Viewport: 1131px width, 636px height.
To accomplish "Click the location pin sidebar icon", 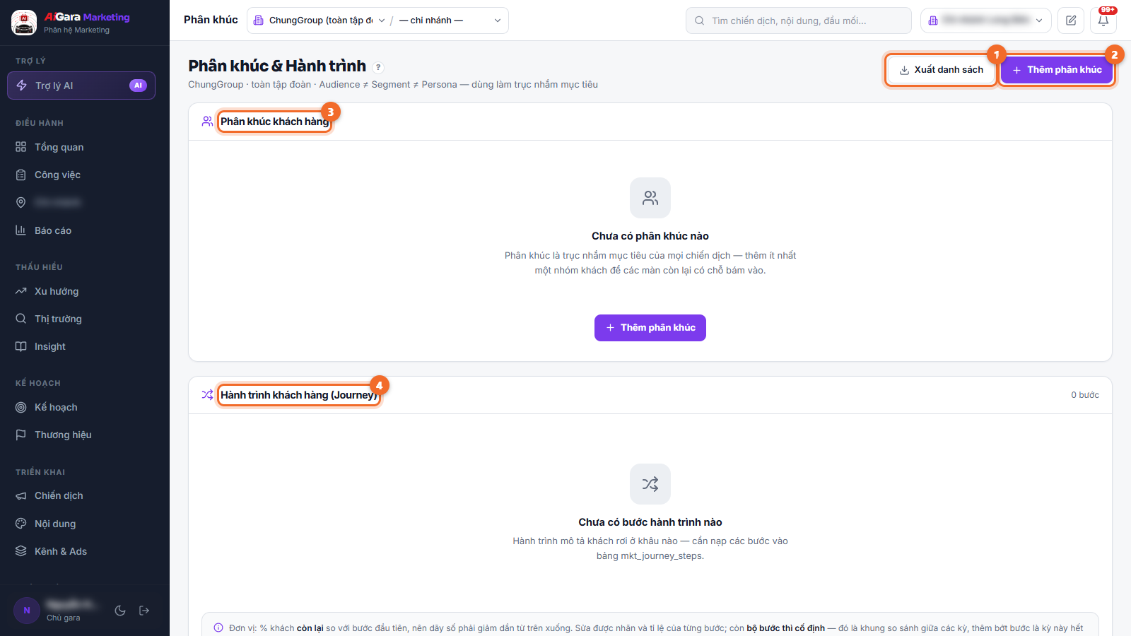I will [21, 203].
